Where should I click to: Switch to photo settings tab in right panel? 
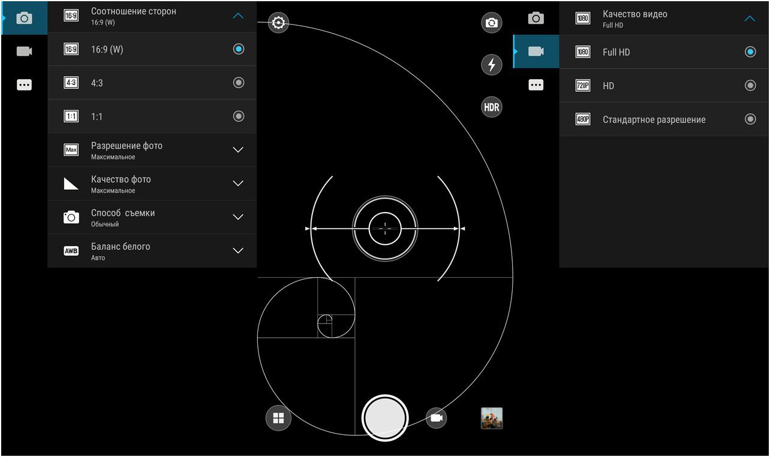click(536, 19)
